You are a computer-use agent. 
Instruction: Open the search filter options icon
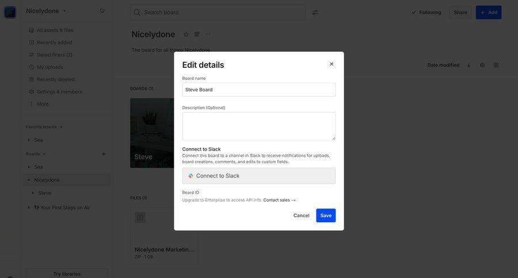coord(315,13)
